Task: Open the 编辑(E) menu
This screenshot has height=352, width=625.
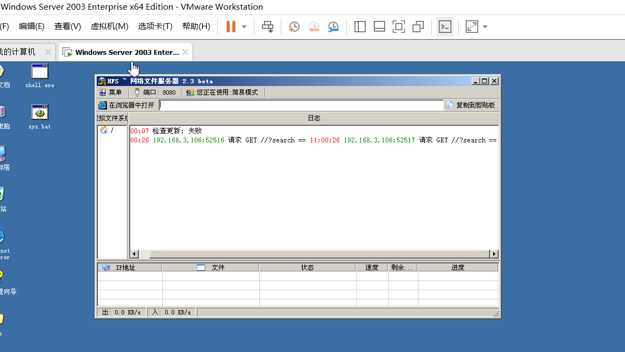Action: (x=32, y=26)
